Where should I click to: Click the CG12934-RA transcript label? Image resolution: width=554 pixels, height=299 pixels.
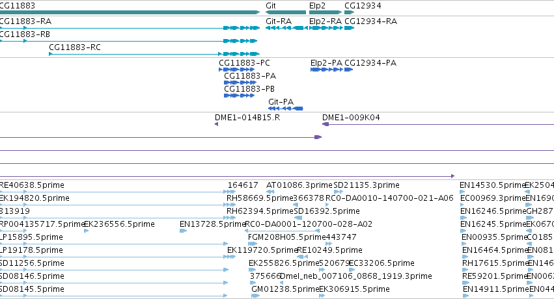click(370, 21)
